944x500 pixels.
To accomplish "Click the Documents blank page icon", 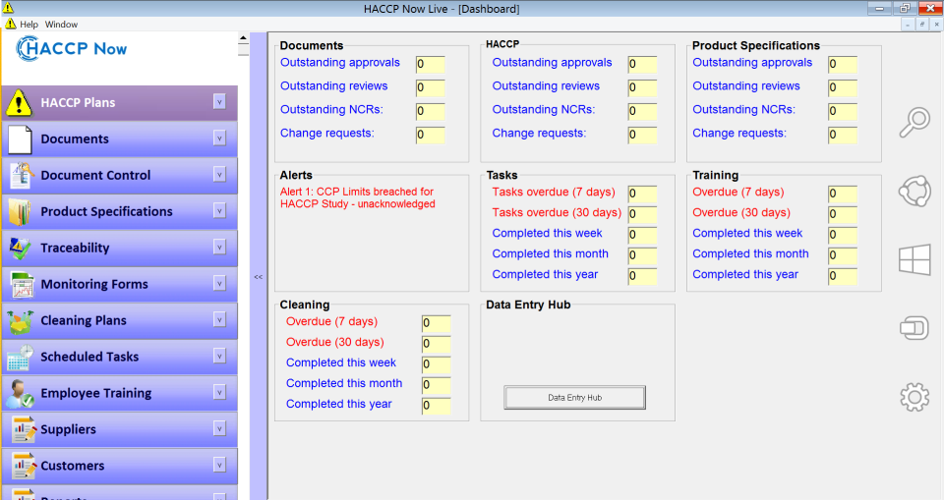I will tap(20, 139).
